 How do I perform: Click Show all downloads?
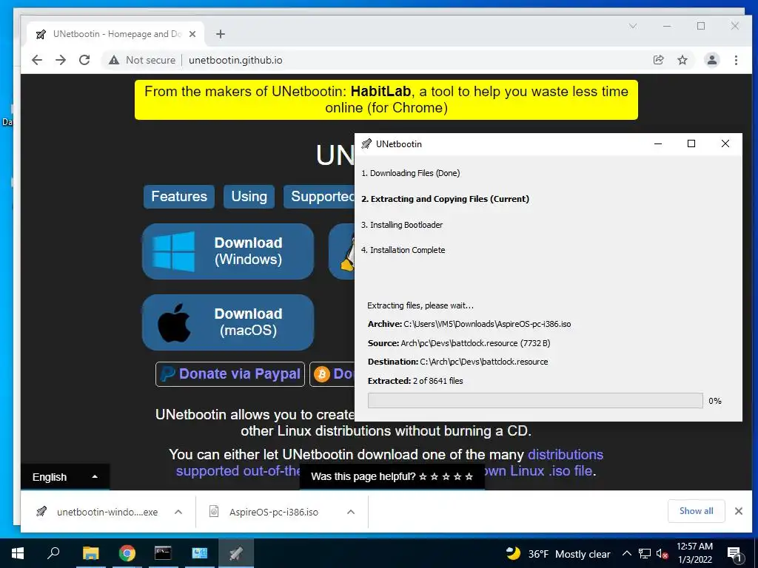[x=696, y=511]
